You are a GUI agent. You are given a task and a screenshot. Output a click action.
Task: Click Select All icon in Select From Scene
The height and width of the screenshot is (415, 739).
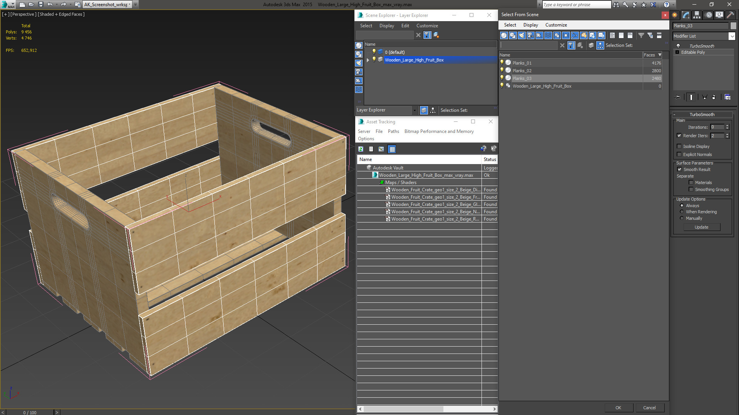click(x=612, y=35)
